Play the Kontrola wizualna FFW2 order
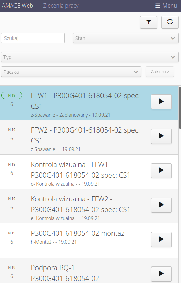This screenshot has width=181, height=283. click(x=161, y=205)
